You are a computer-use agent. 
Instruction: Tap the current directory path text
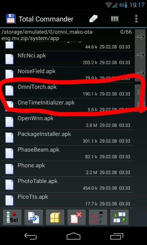click(x=48, y=35)
